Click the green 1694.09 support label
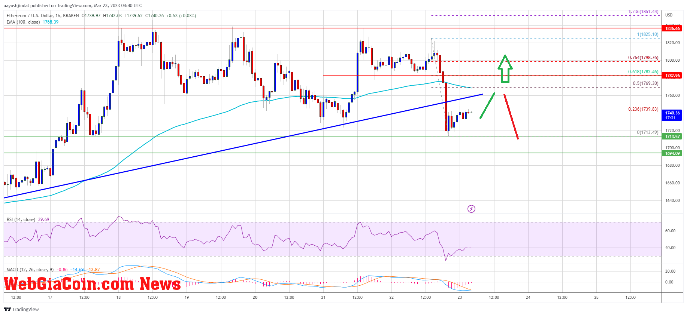This screenshot has width=687, height=316. [x=672, y=153]
